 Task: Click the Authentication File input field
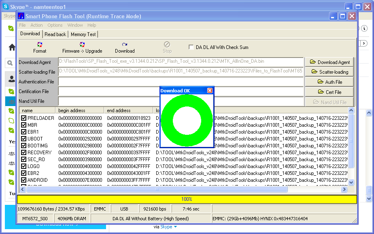tap(181, 81)
